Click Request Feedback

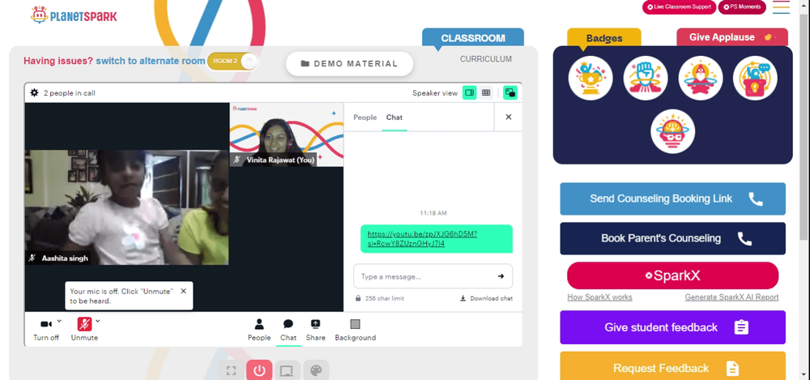coord(672,366)
